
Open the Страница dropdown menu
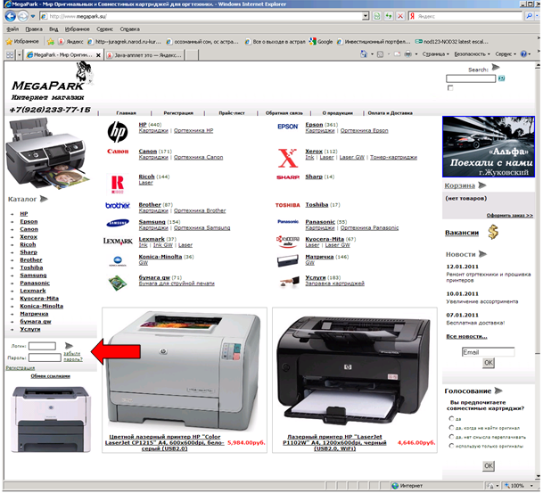click(x=435, y=54)
